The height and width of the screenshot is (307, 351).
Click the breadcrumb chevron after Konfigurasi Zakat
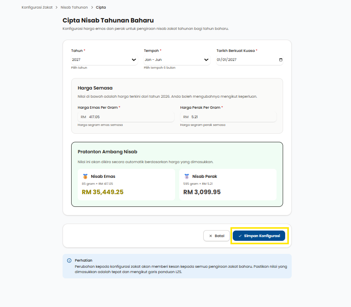56,7
